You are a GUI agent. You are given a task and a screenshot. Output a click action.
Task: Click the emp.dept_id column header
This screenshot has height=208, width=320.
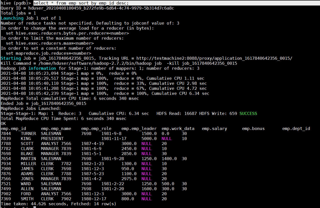[296, 128]
